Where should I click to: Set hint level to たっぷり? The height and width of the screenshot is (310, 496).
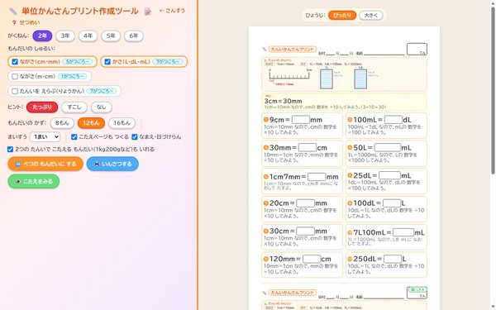(42, 107)
